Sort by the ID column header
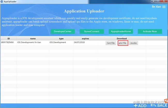The height and width of the screenshot is (108, 168). point(9,38)
